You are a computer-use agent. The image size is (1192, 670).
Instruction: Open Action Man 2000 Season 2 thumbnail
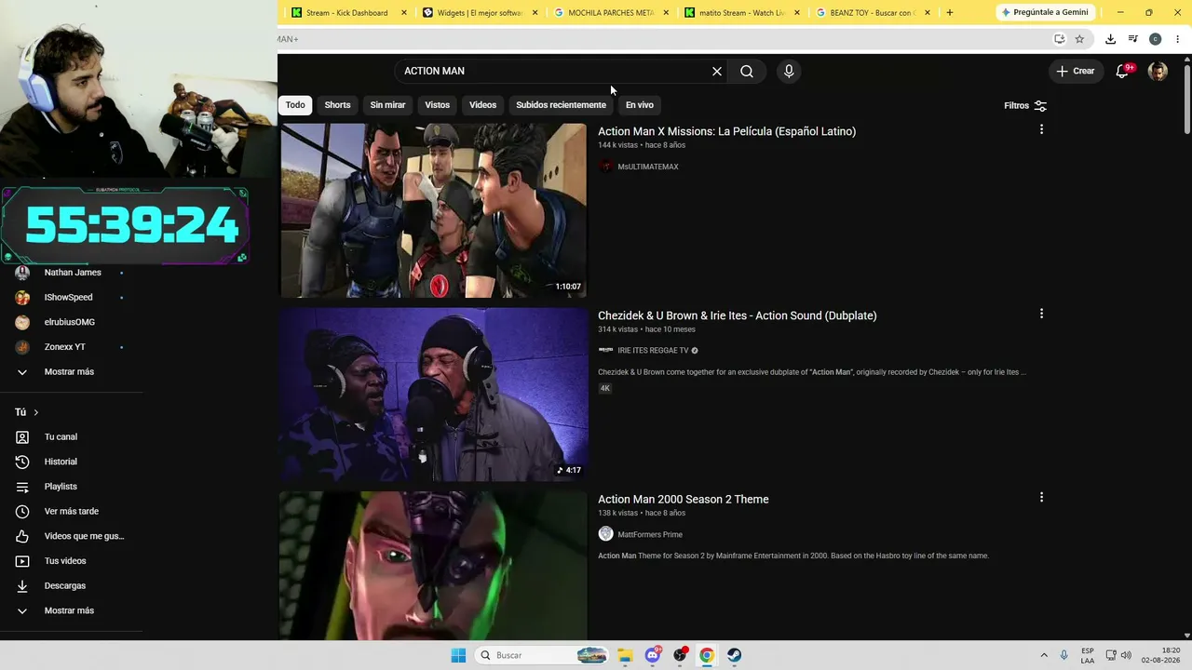click(434, 566)
